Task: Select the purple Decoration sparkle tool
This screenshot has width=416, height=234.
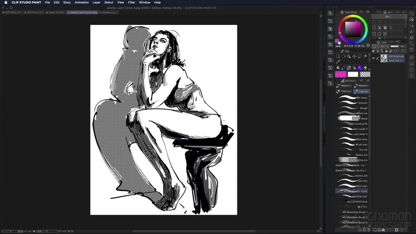Action: click(x=360, y=68)
